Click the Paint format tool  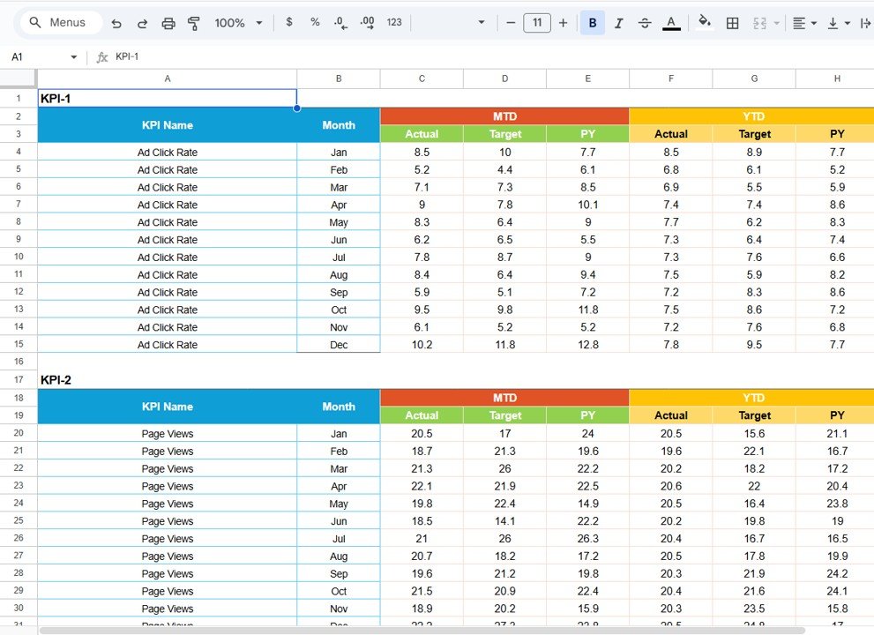[193, 22]
